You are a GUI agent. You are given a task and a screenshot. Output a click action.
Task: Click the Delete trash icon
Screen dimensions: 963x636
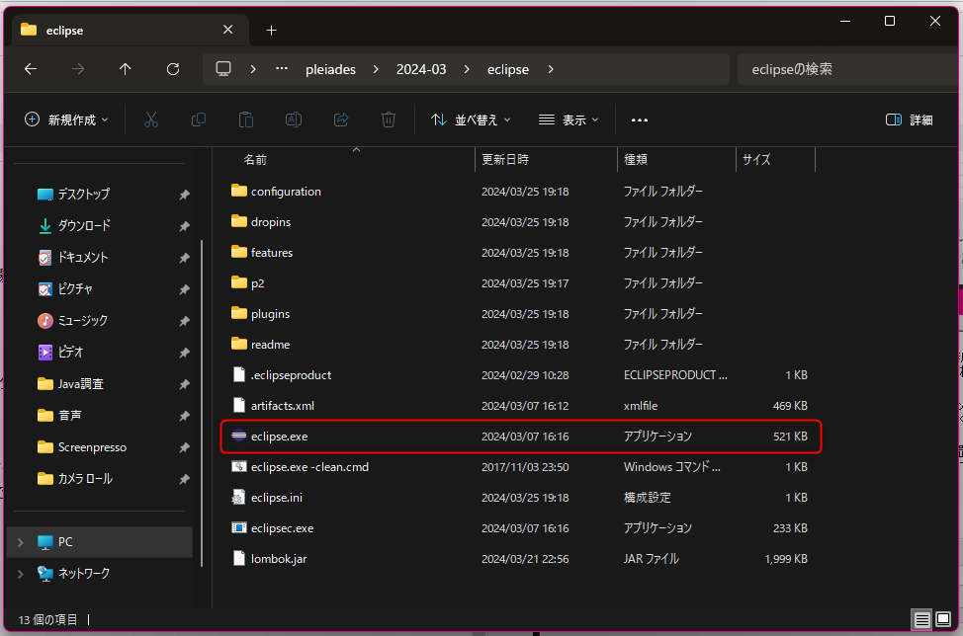pyautogui.click(x=389, y=119)
